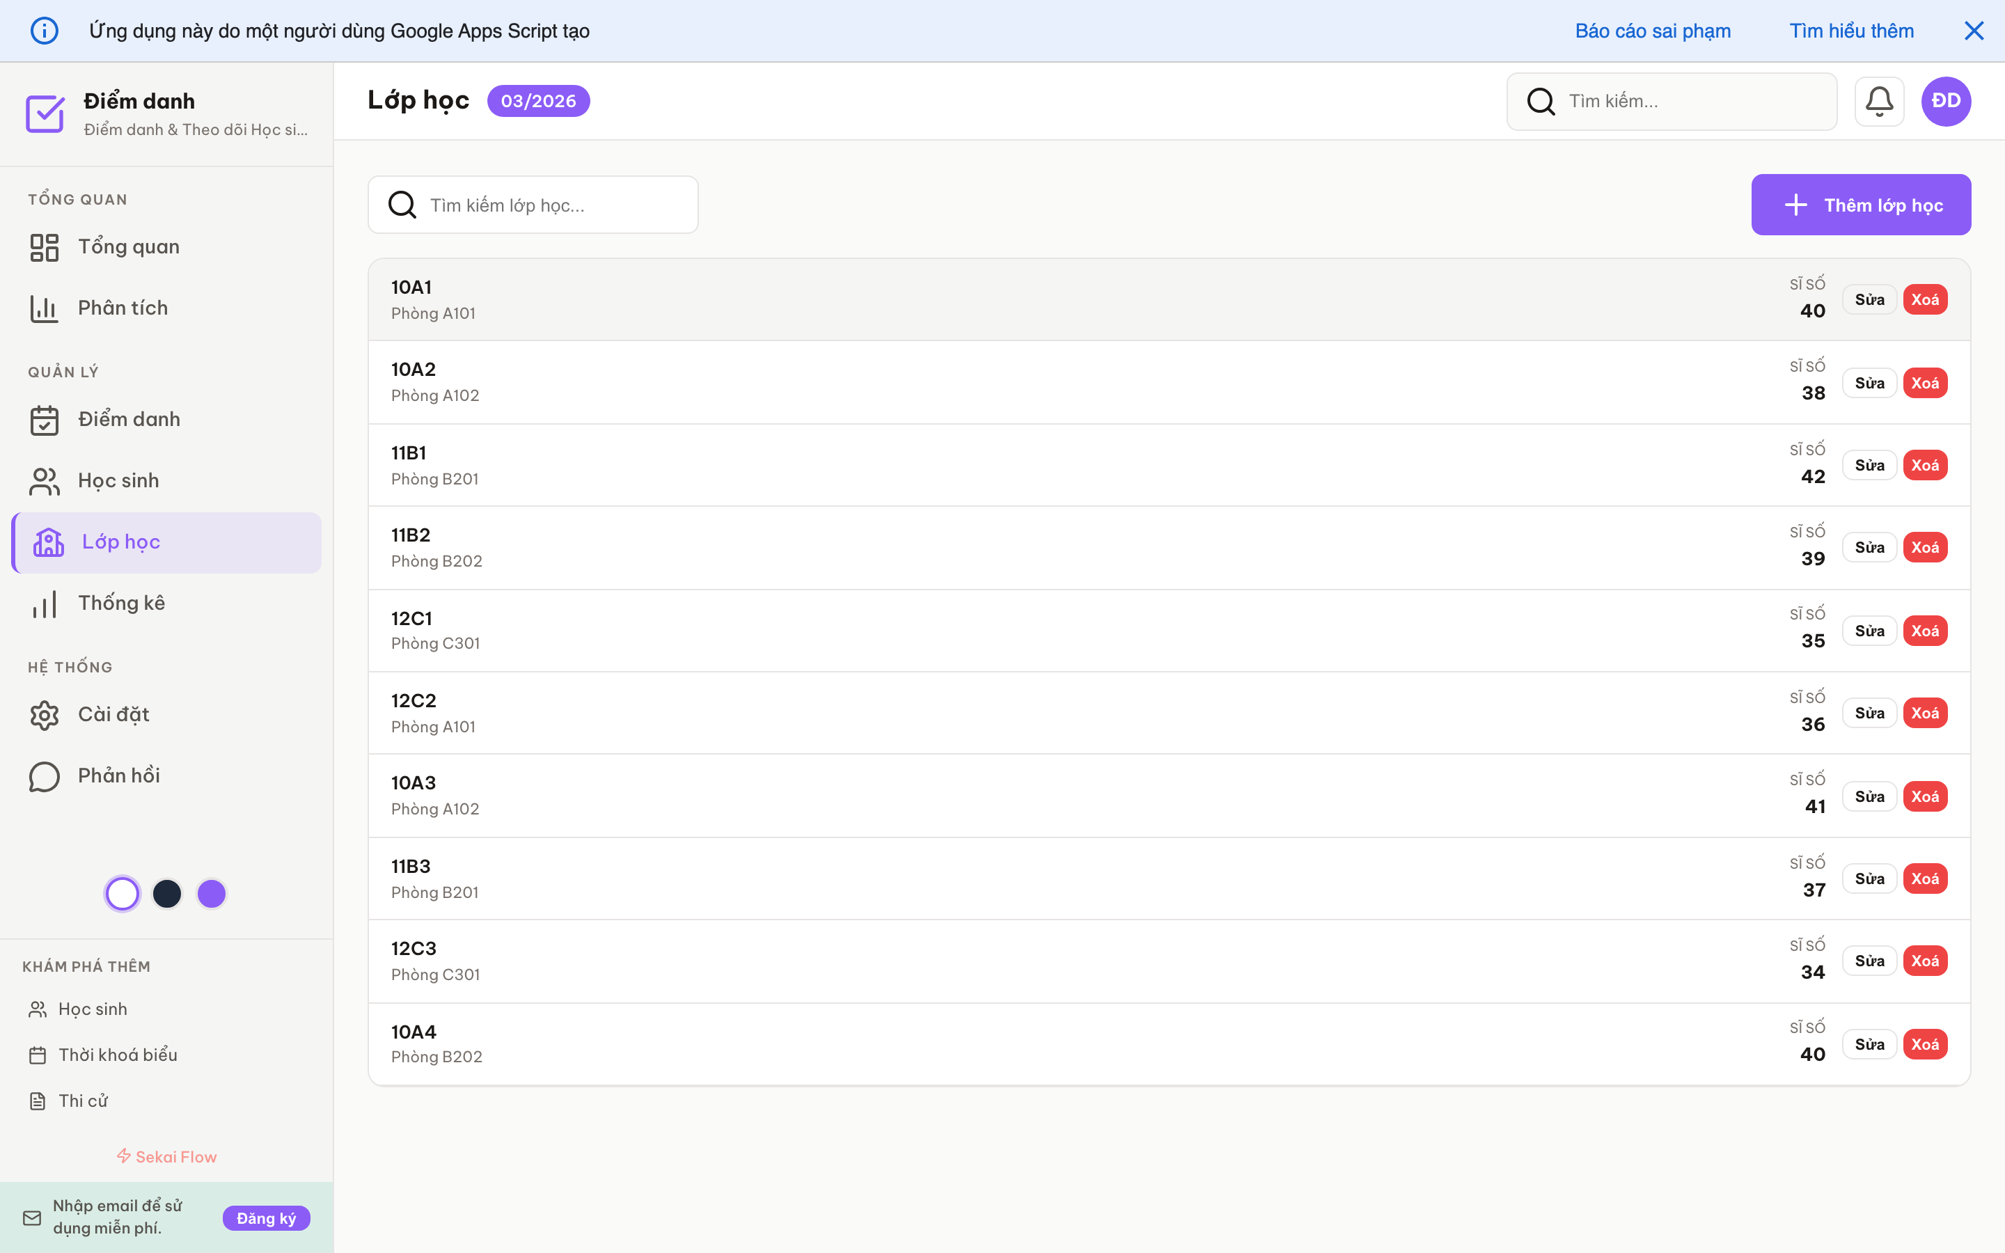Enable the purple theme circle

211,893
